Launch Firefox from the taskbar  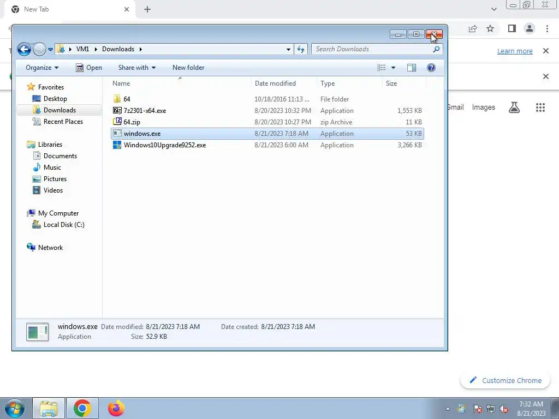(116, 408)
